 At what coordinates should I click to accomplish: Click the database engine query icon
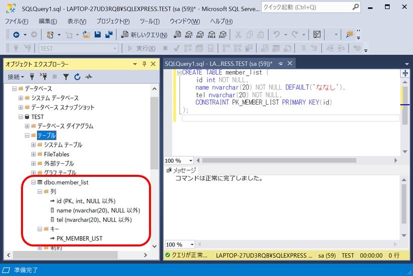pos(177,35)
